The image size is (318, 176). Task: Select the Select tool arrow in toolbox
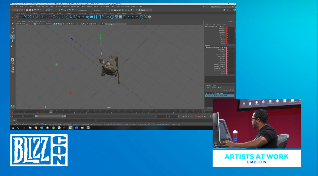[13, 24]
